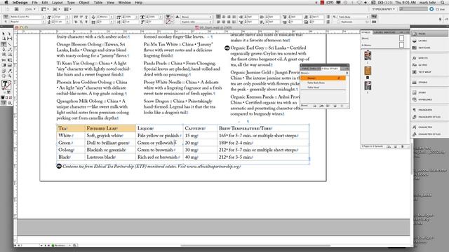The image size is (449, 252).
Task: Click the underline T formatting icon
Action: click(86, 17)
